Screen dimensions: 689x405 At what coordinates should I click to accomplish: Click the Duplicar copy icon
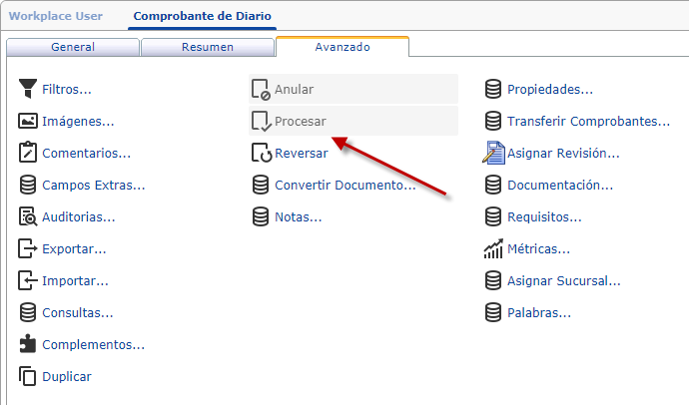(28, 376)
